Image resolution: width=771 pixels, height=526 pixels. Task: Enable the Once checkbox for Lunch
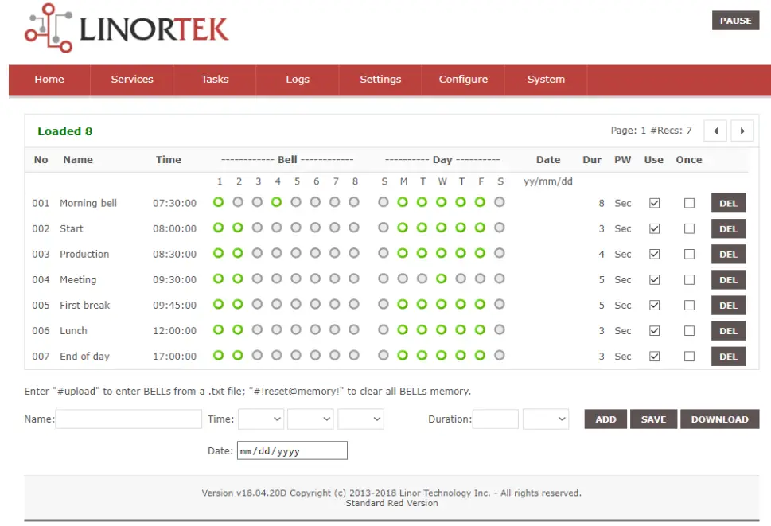(x=689, y=330)
